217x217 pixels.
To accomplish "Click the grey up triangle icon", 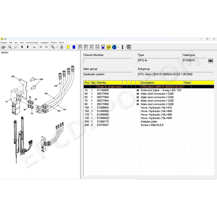I will tap(34, 47).
